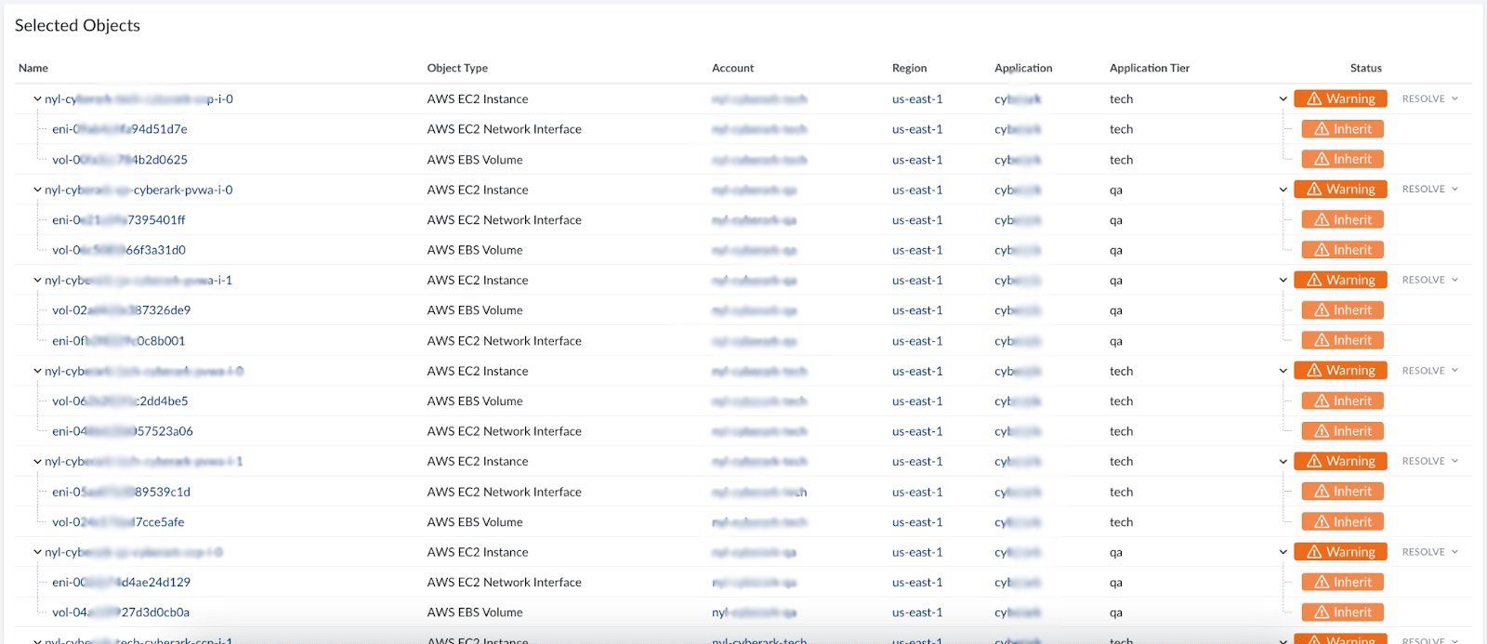
Task: Open RESOLVE dropdown for instance ending p-i-0
Action: [1430, 99]
